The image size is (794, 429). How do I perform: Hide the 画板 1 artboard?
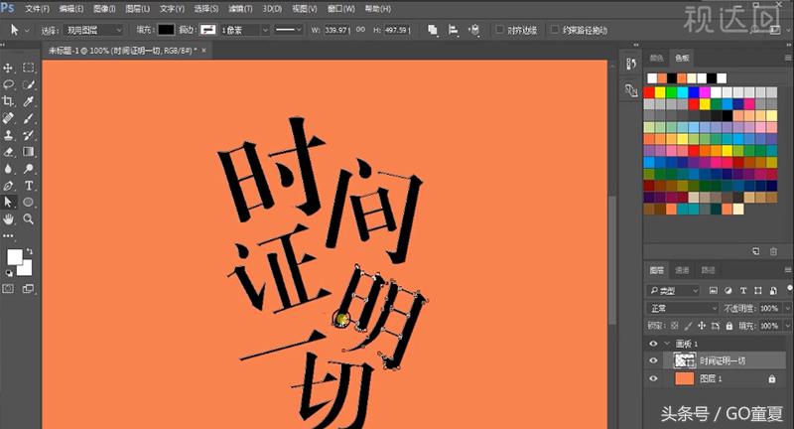coord(653,344)
